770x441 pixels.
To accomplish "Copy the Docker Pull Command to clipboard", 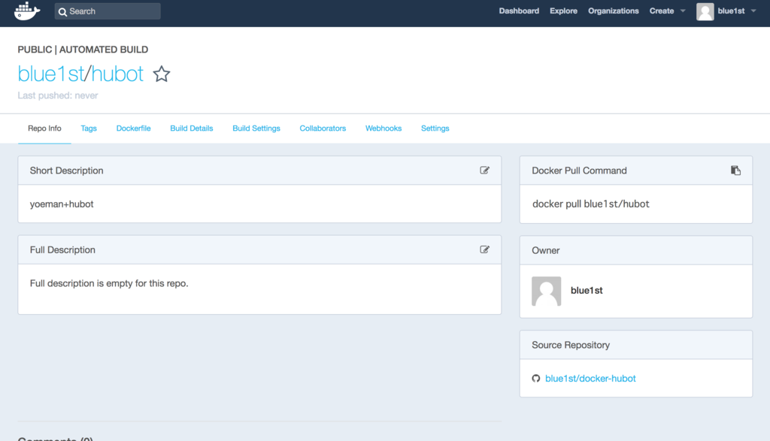I will coord(735,171).
